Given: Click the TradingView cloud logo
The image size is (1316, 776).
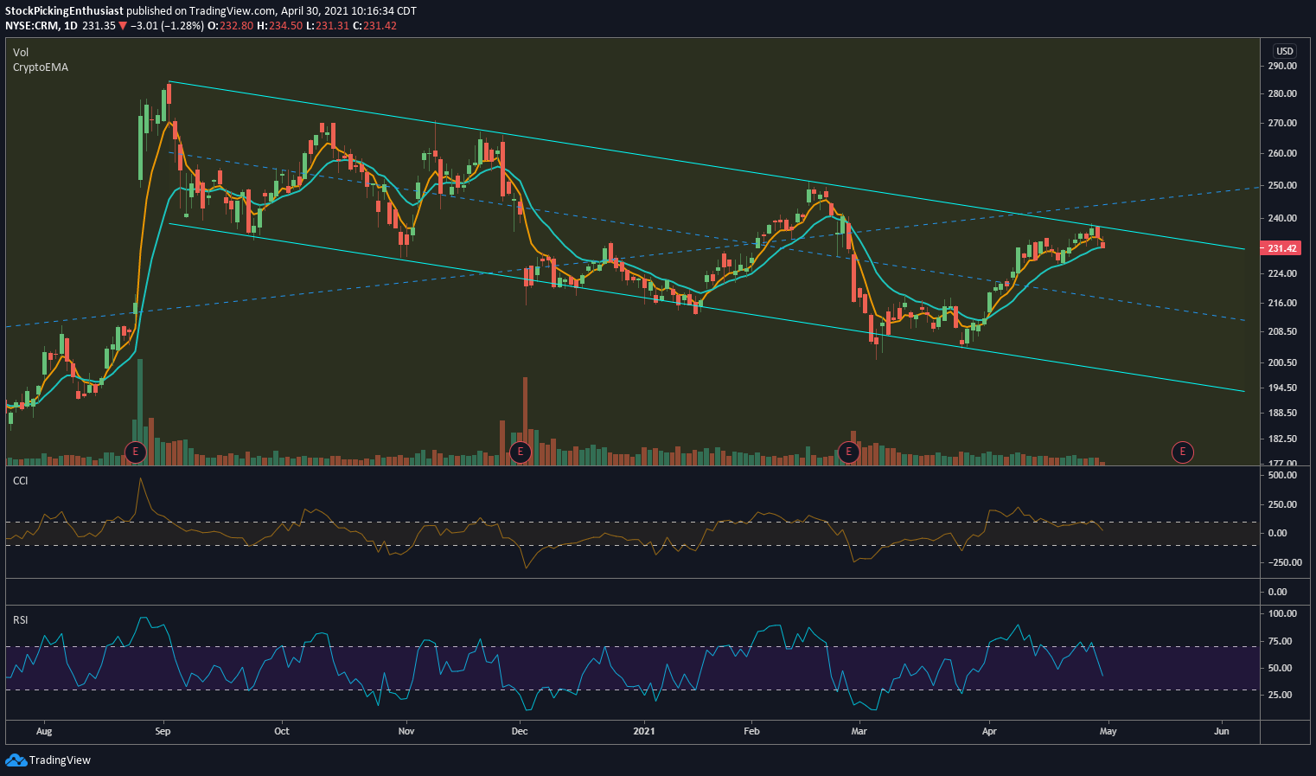Looking at the screenshot, I should 16,760.
